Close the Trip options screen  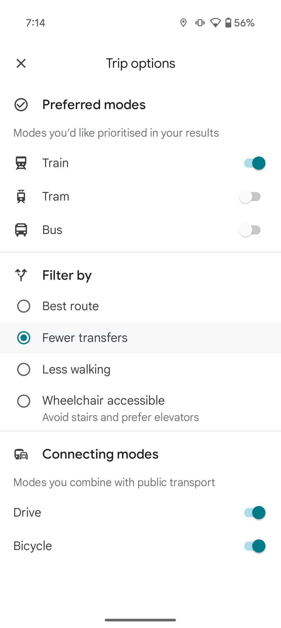click(21, 63)
